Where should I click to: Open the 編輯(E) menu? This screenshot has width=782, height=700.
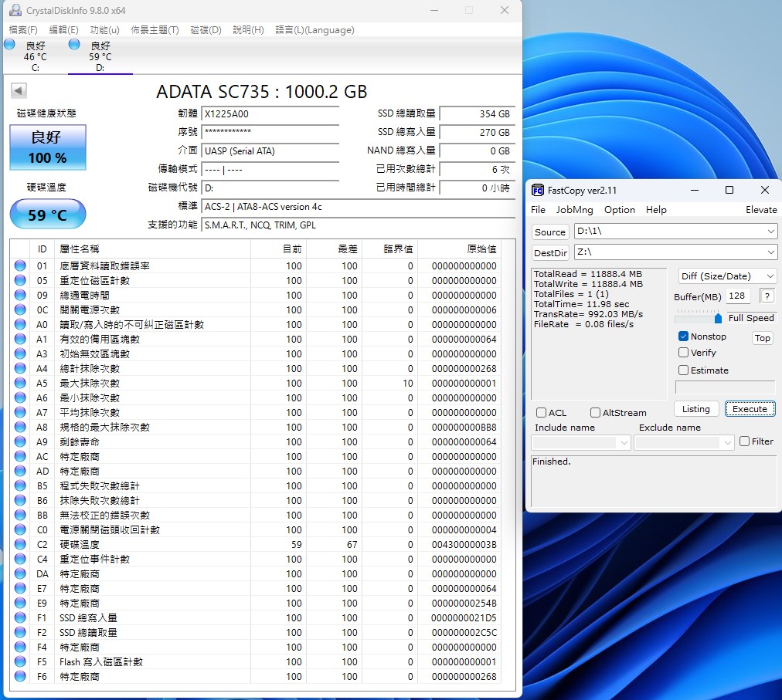point(64,30)
